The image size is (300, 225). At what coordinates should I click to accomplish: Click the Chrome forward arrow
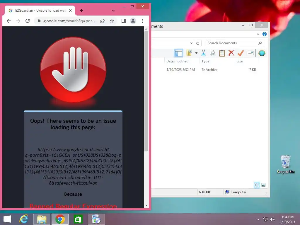tap(18, 21)
